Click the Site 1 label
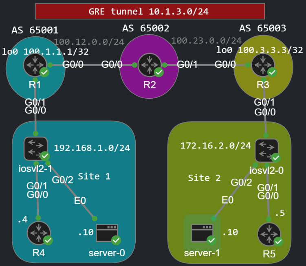 coord(94,177)
